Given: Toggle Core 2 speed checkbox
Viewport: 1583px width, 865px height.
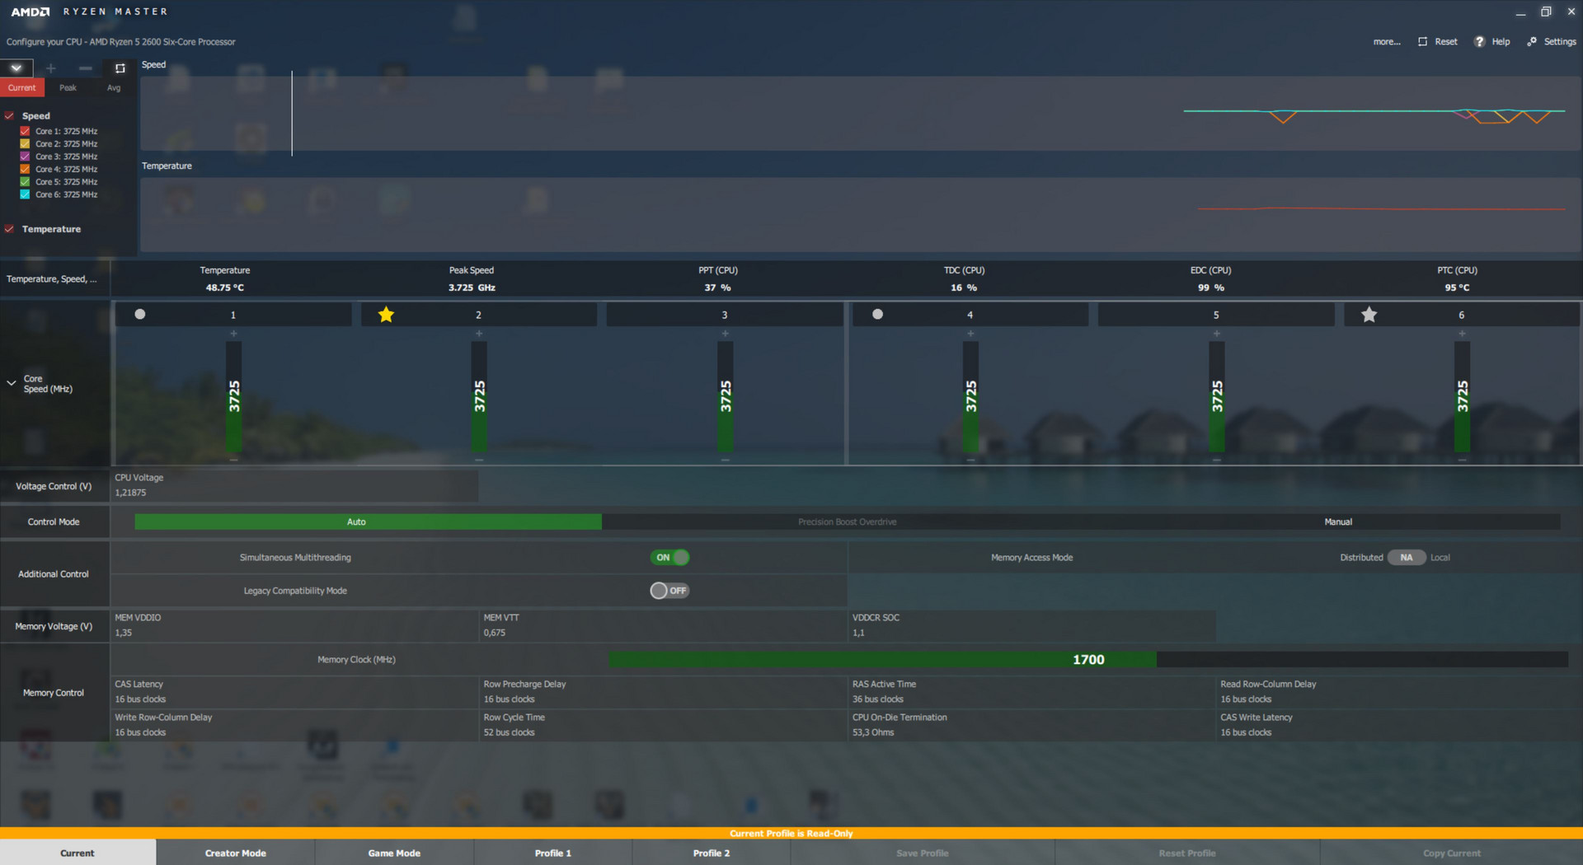Looking at the screenshot, I should pos(25,143).
